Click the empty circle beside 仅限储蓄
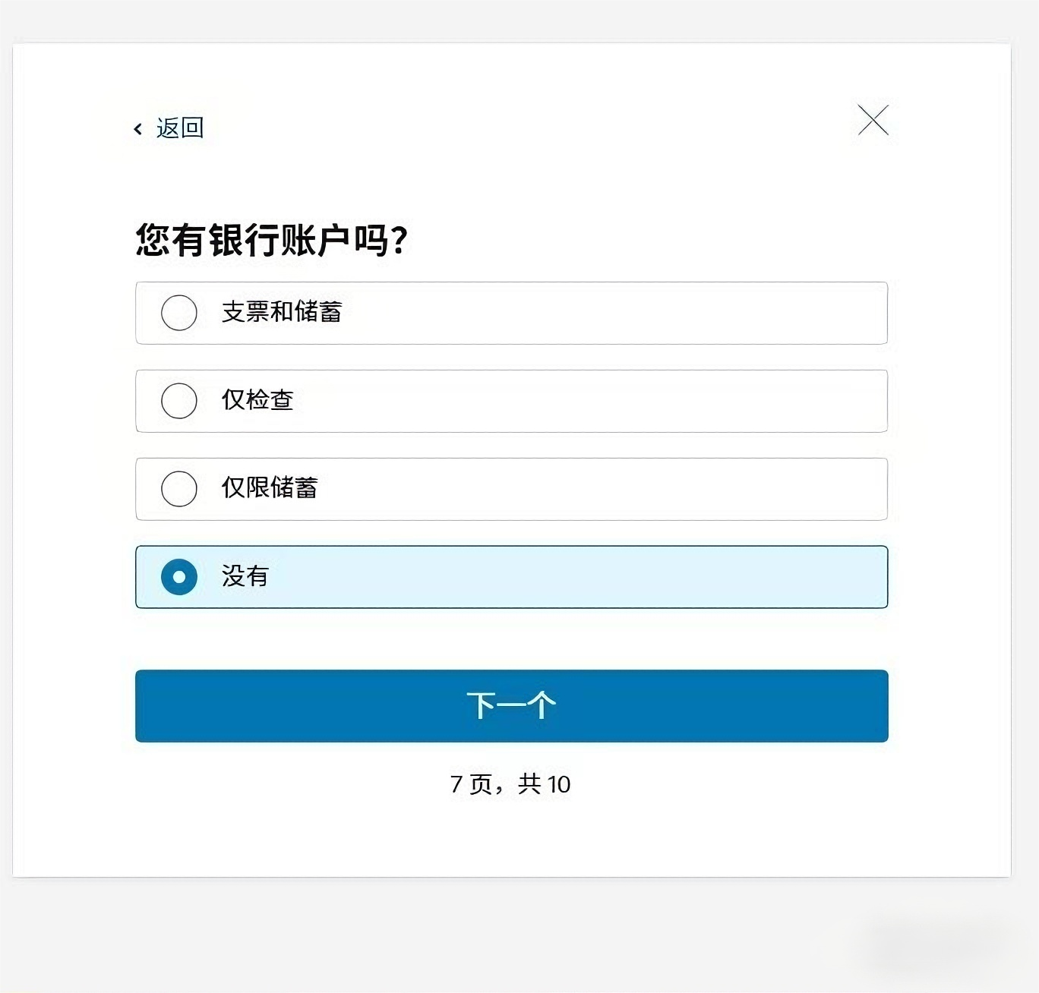1039x993 pixels. coord(179,489)
